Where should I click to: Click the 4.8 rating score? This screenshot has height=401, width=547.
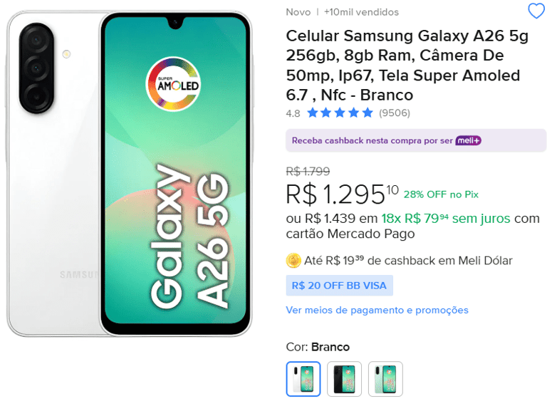(293, 113)
